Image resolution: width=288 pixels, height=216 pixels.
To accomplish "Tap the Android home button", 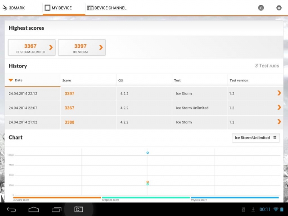I will pos(34,209).
